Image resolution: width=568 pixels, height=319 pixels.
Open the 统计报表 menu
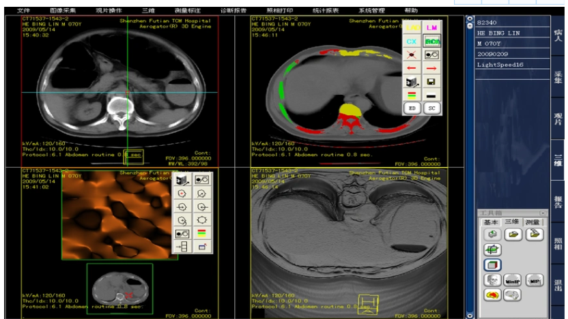325,10
